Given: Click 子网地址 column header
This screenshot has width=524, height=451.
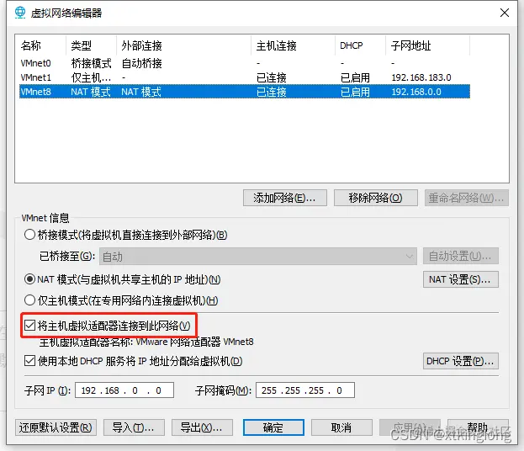Looking at the screenshot, I should click(x=428, y=45).
